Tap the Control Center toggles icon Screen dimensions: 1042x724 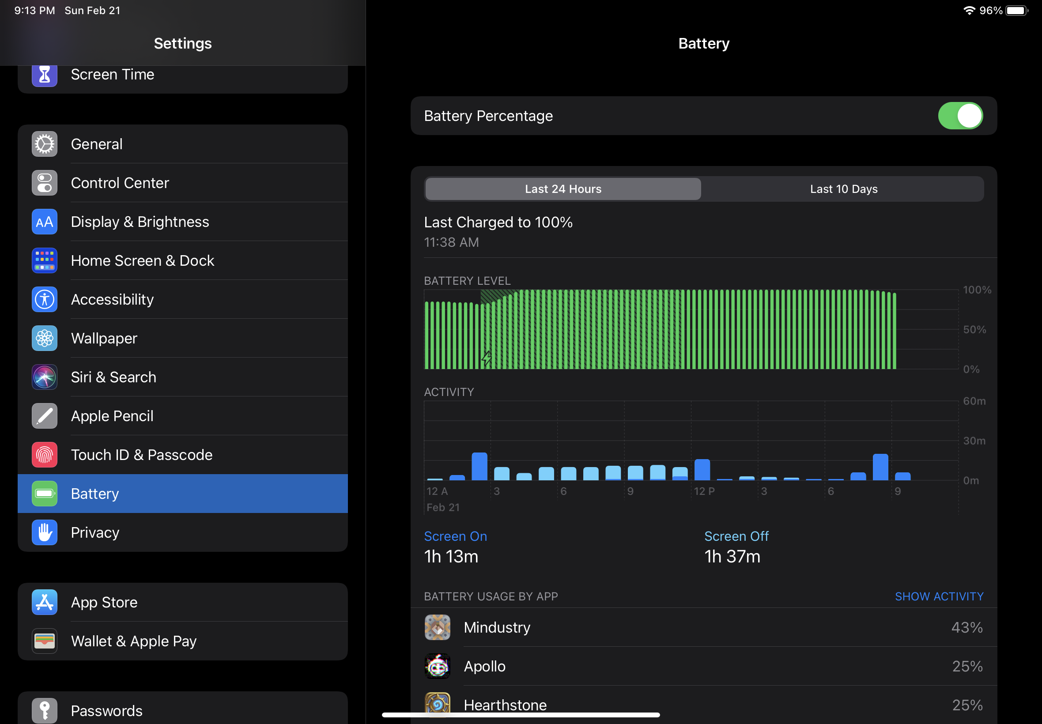45,183
